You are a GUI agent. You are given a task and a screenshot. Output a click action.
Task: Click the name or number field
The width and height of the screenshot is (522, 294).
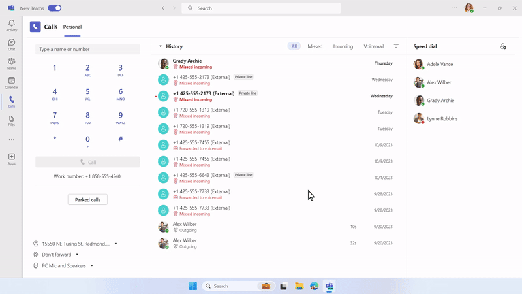87,49
